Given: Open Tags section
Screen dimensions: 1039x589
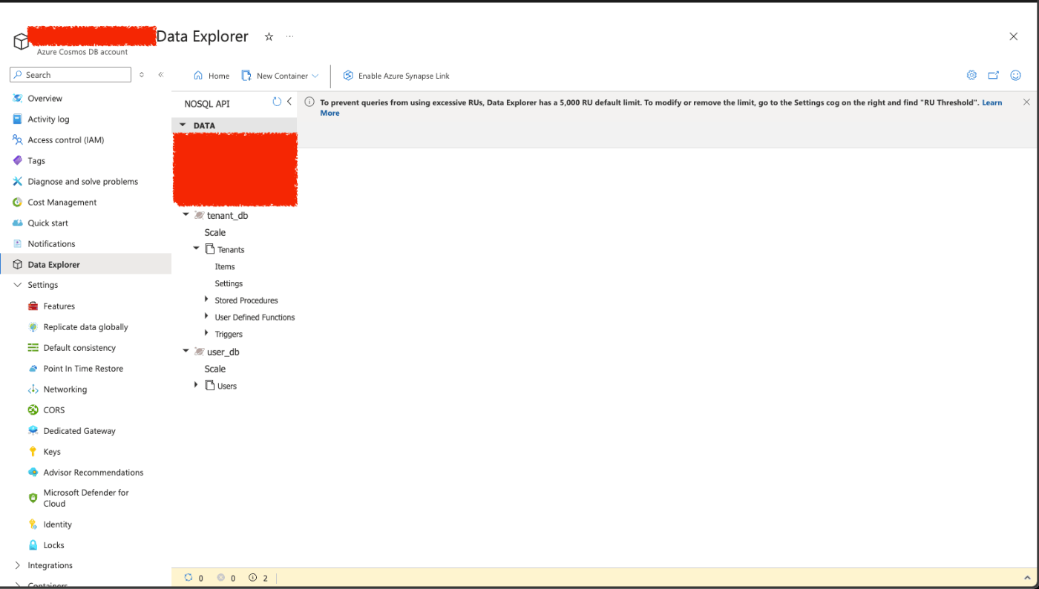Looking at the screenshot, I should 36,160.
